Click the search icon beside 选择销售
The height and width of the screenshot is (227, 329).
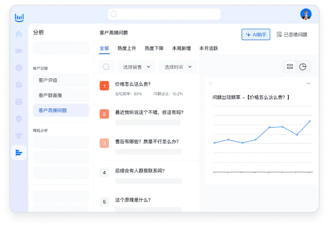(x=106, y=67)
